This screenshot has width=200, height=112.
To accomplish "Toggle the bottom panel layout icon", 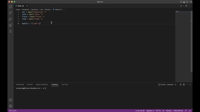I will click(184, 2).
